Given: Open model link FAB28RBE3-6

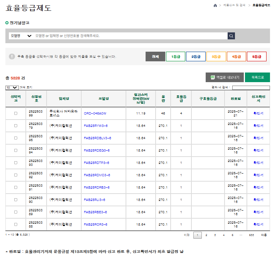Looking at the screenshot, I should click(96, 212).
